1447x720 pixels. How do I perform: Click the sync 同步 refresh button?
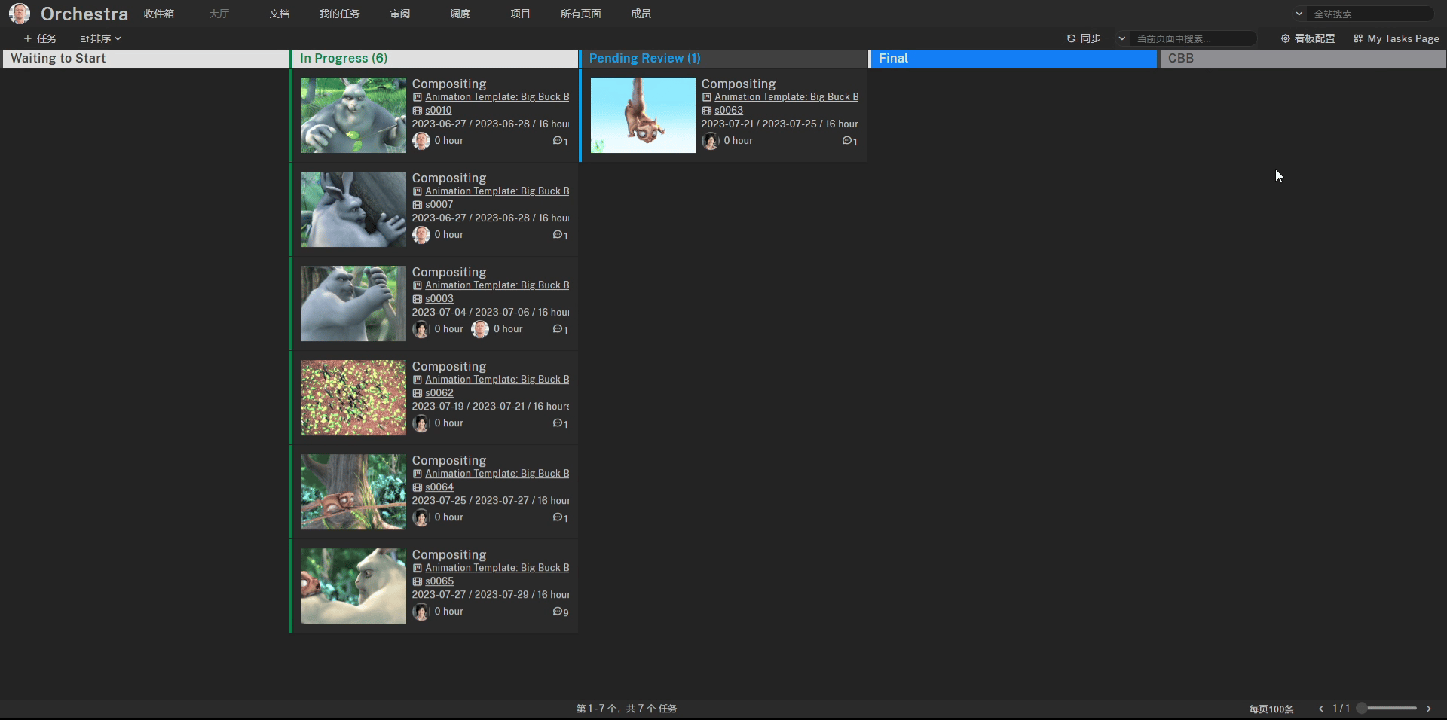pyautogui.click(x=1084, y=38)
